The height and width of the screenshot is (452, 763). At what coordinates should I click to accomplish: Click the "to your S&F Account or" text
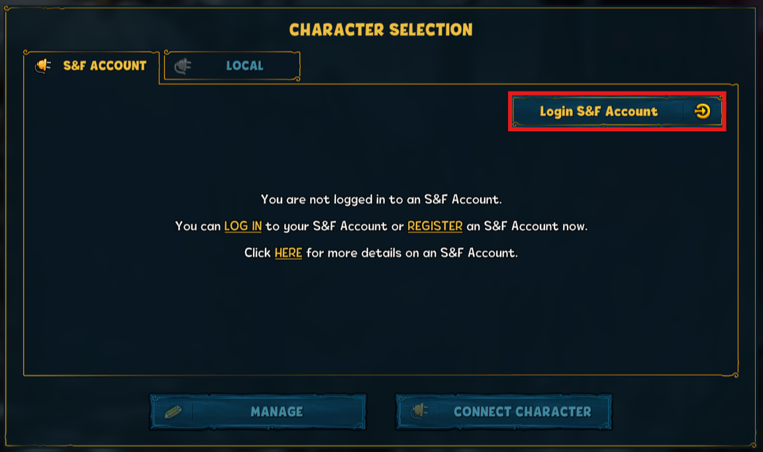(334, 226)
